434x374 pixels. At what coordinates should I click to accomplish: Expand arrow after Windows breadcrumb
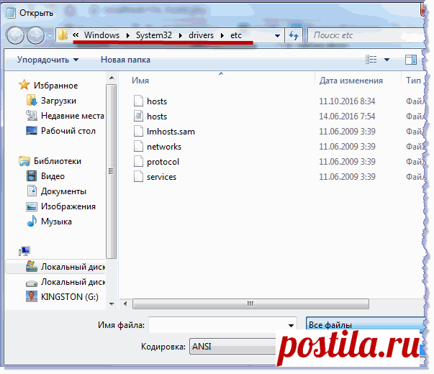pyautogui.click(x=128, y=35)
